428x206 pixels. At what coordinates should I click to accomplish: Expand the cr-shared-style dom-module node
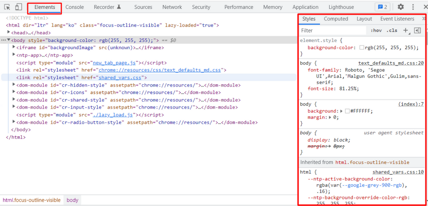[14, 99]
